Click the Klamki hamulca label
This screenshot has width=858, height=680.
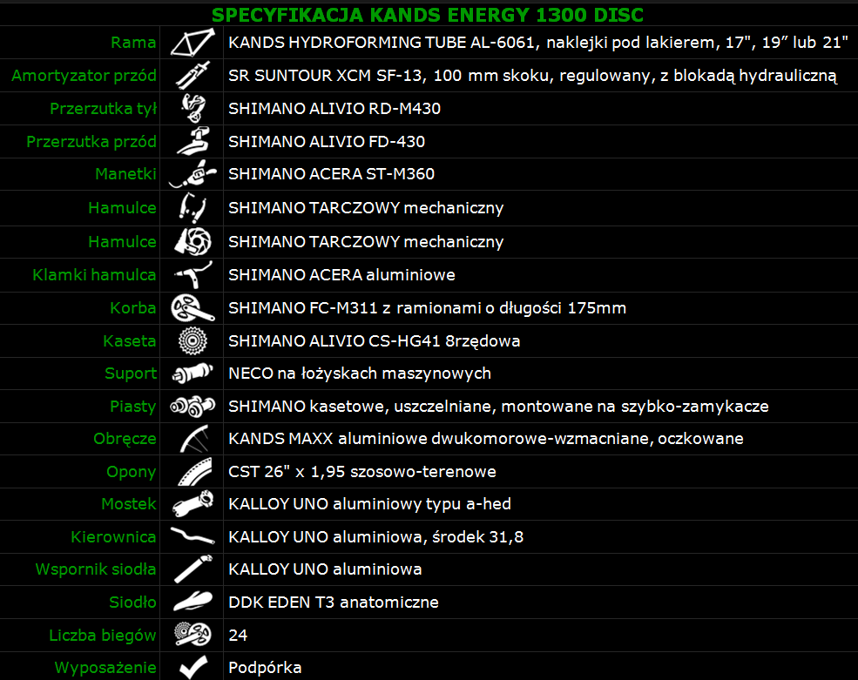tap(94, 274)
